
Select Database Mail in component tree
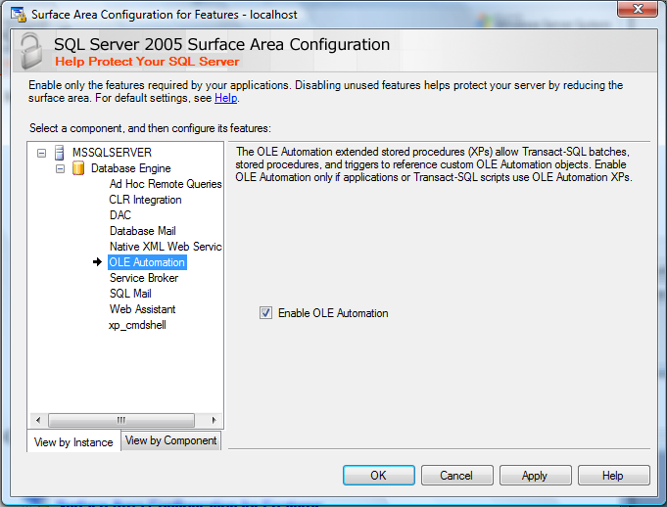[142, 231]
